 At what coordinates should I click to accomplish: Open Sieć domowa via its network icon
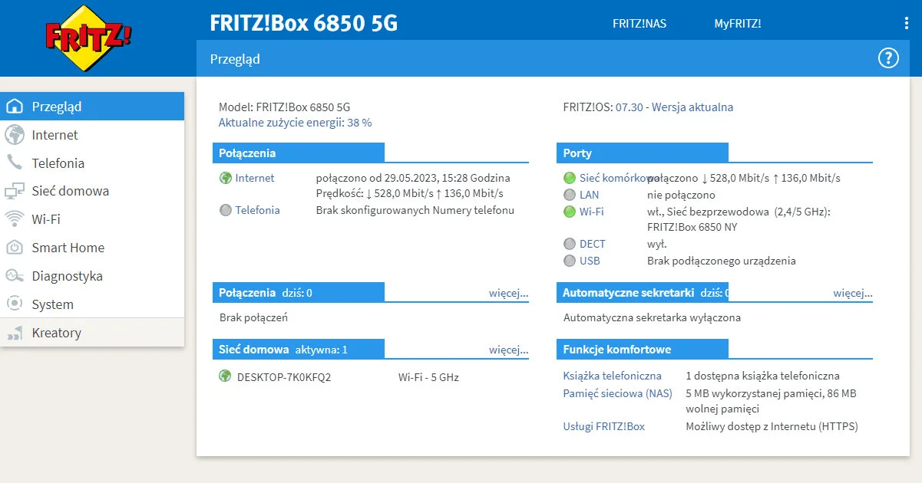click(15, 191)
